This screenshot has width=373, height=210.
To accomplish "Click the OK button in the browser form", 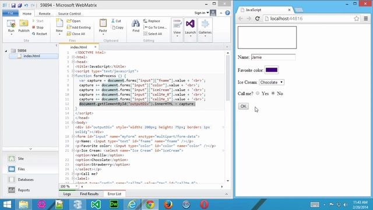I will [x=244, y=106].
